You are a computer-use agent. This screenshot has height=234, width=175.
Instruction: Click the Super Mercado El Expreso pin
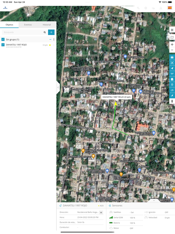[133, 90]
